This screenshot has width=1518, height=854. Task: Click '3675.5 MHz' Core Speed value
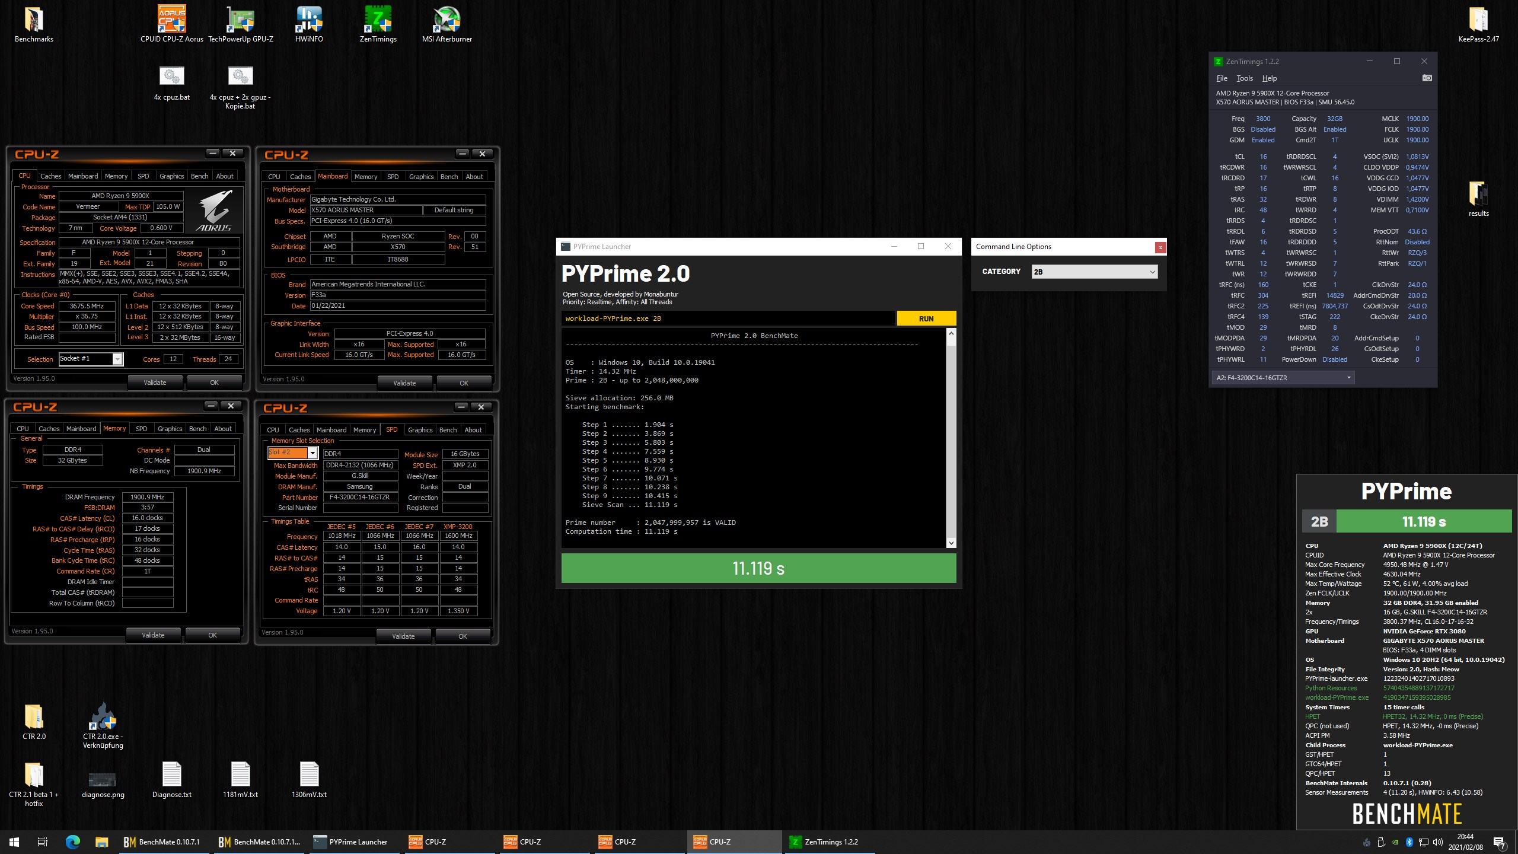[x=87, y=306]
